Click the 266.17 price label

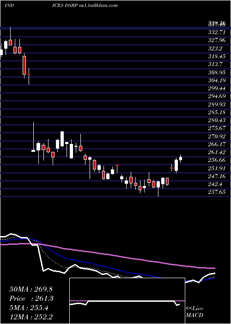pyautogui.click(x=217, y=144)
